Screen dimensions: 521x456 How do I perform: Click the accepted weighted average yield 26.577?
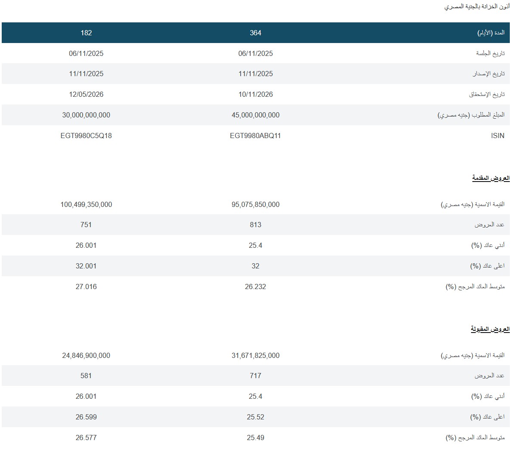86,438
